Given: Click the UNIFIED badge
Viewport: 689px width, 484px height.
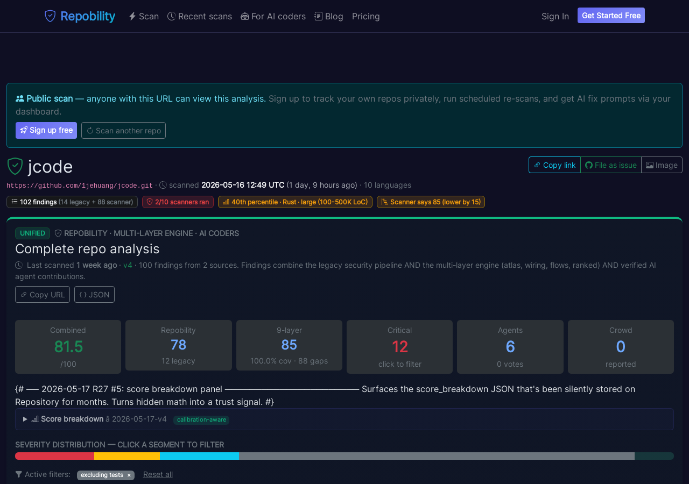Looking at the screenshot, I should coord(32,233).
